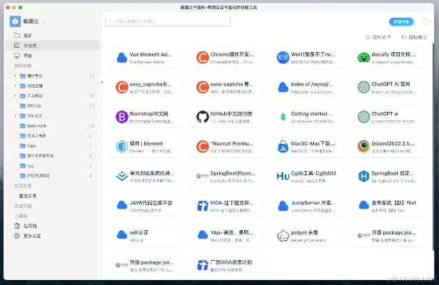The image size is (439, 285).
Task: Click the docsify green face icon
Action: 363,57
